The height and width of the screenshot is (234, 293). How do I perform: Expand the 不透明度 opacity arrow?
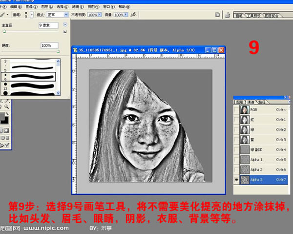100,14
